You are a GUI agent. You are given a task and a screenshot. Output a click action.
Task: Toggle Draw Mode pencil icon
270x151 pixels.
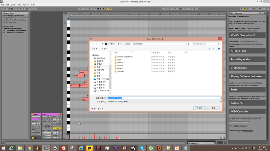pos(241,9)
